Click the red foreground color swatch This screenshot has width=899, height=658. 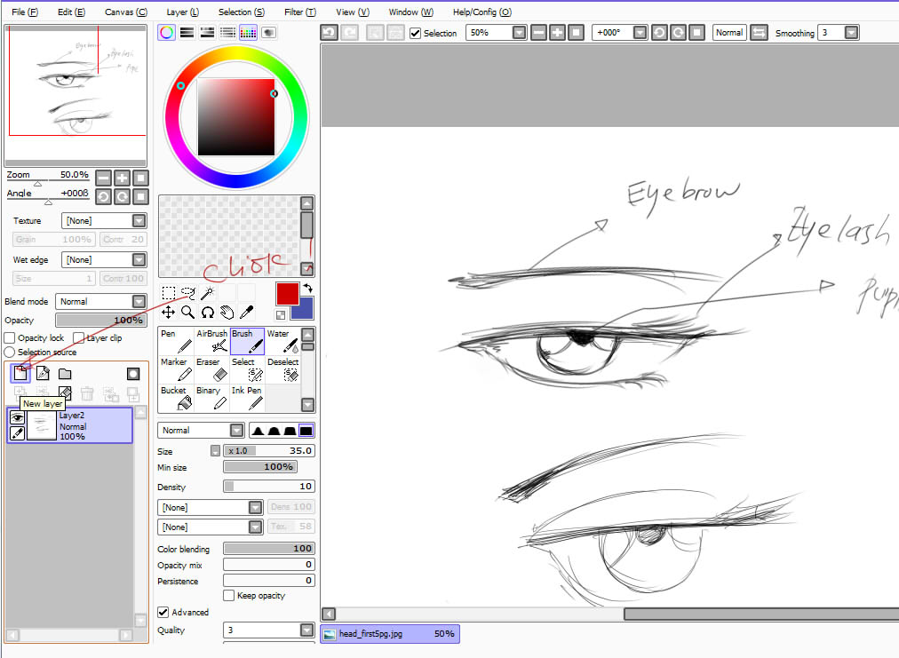click(287, 291)
